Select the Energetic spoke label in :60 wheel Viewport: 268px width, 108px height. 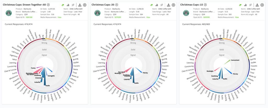tap(51, 76)
